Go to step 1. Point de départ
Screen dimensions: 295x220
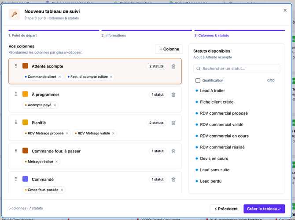coord(22,35)
